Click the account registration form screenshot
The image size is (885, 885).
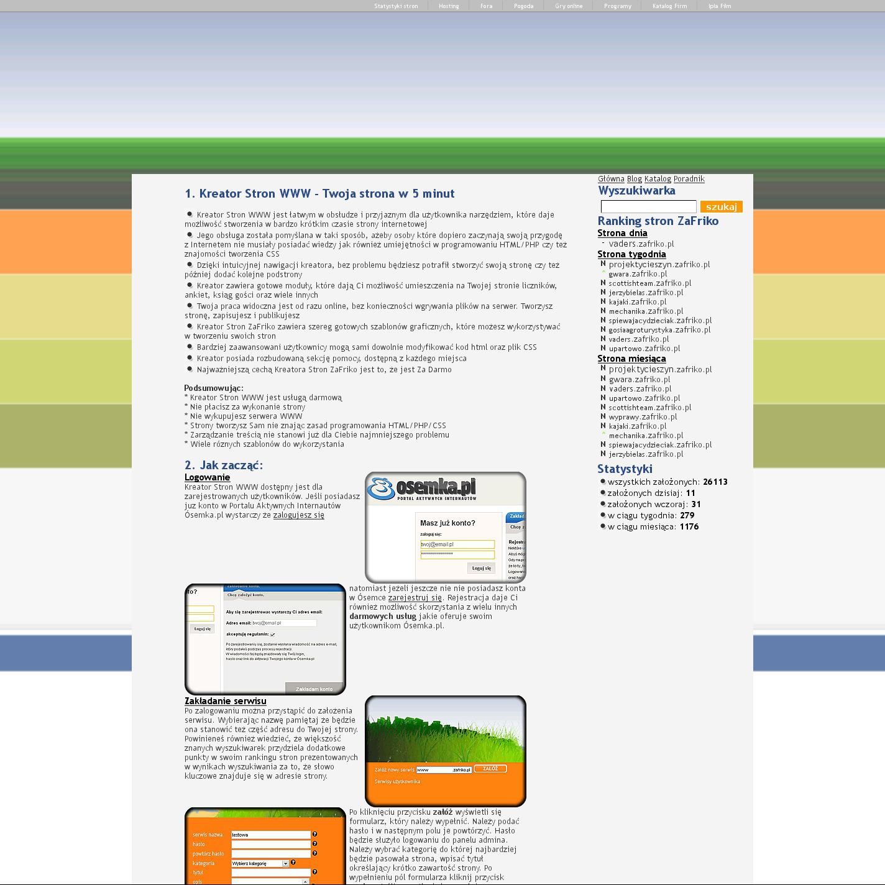(265, 639)
